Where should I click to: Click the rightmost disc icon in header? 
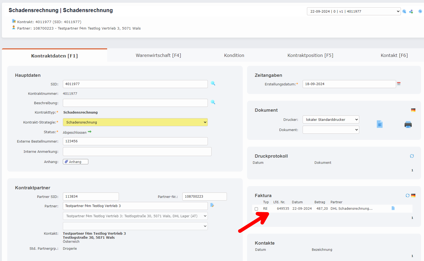point(420,11)
